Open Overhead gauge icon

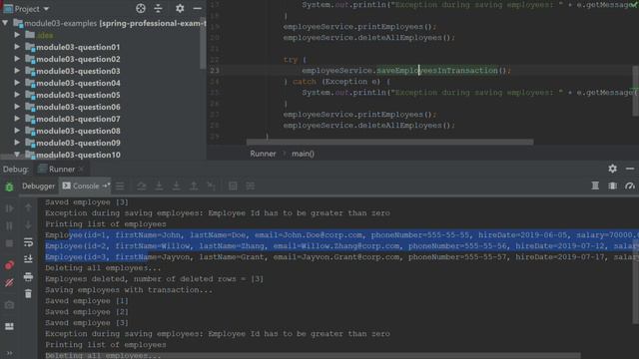tap(630, 186)
